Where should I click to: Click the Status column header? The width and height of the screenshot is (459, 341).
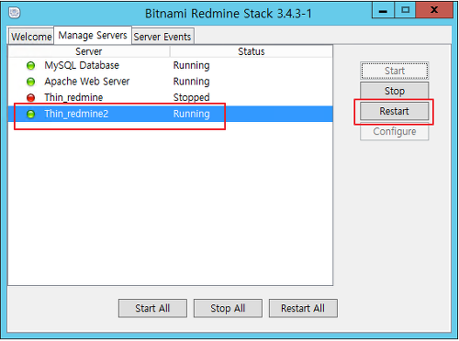point(252,51)
